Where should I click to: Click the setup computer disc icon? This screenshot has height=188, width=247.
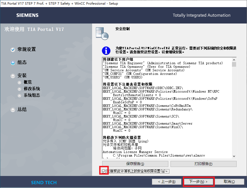pyautogui.click(x=102, y=33)
